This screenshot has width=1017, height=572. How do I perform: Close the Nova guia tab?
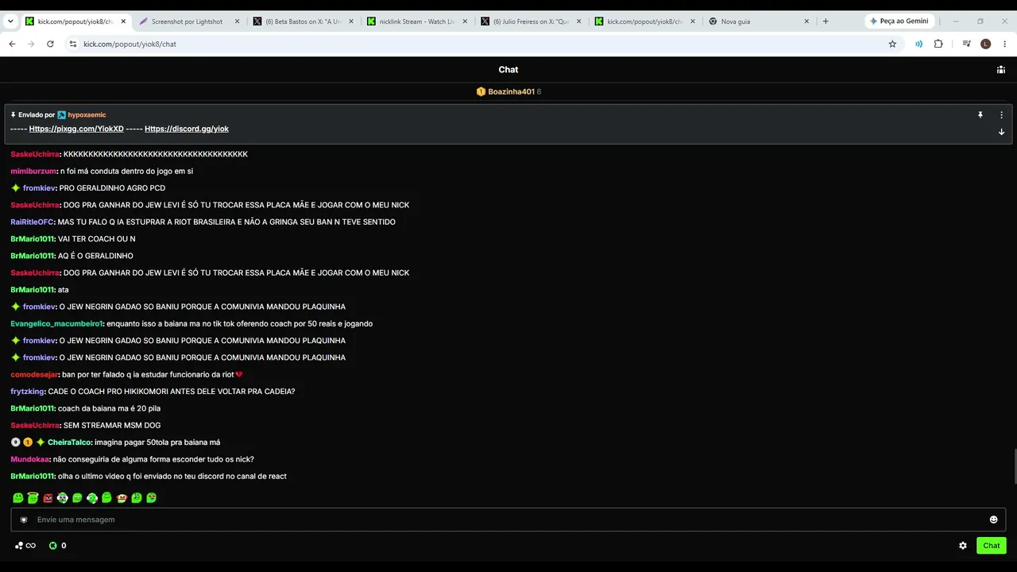coord(806,21)
